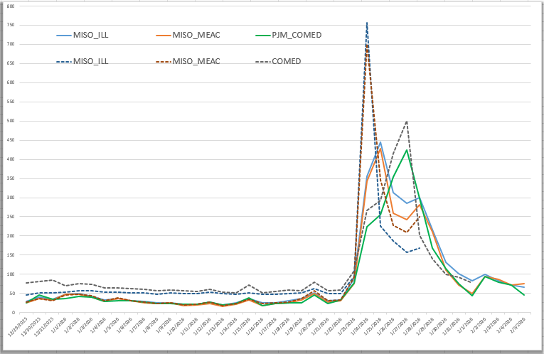The height and width of the screenshot is (354, 544).
Task: Select the dashed gray COMED peak at 500
Action: coord(407,121)
